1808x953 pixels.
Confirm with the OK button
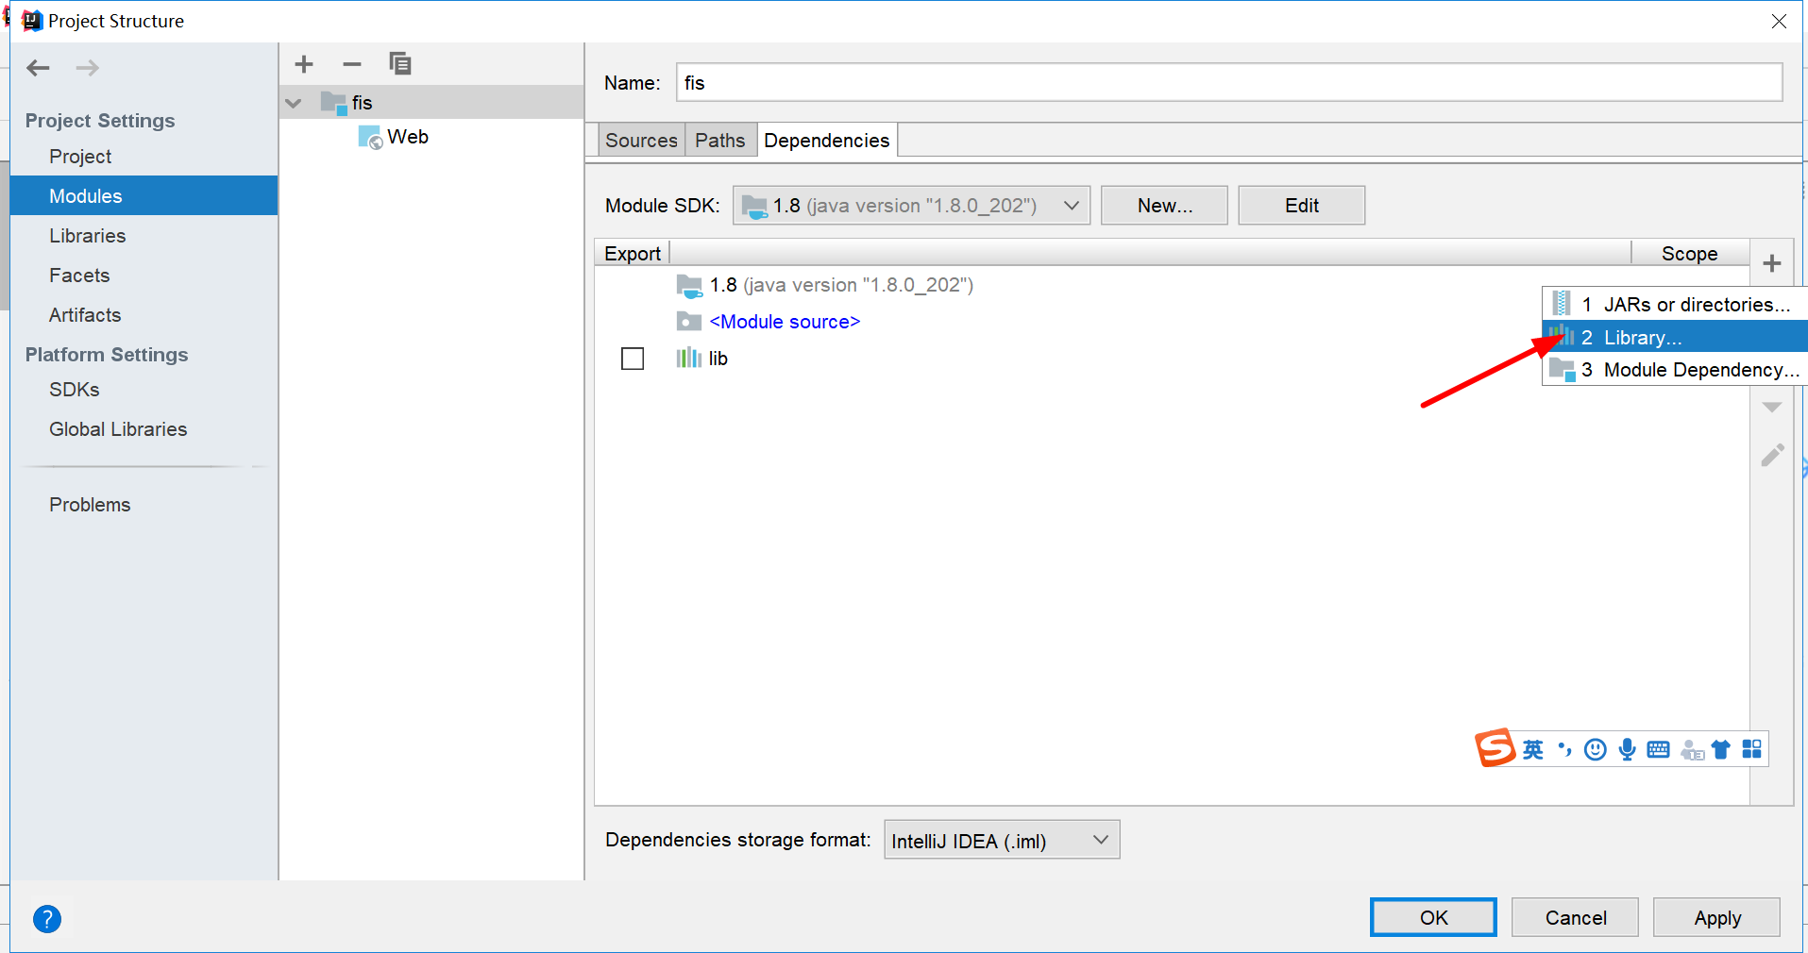pos(1433,918)
